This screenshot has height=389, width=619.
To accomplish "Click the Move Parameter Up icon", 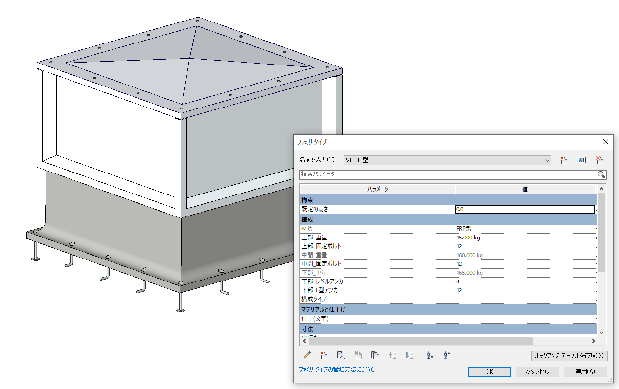I will pos(392,355).
